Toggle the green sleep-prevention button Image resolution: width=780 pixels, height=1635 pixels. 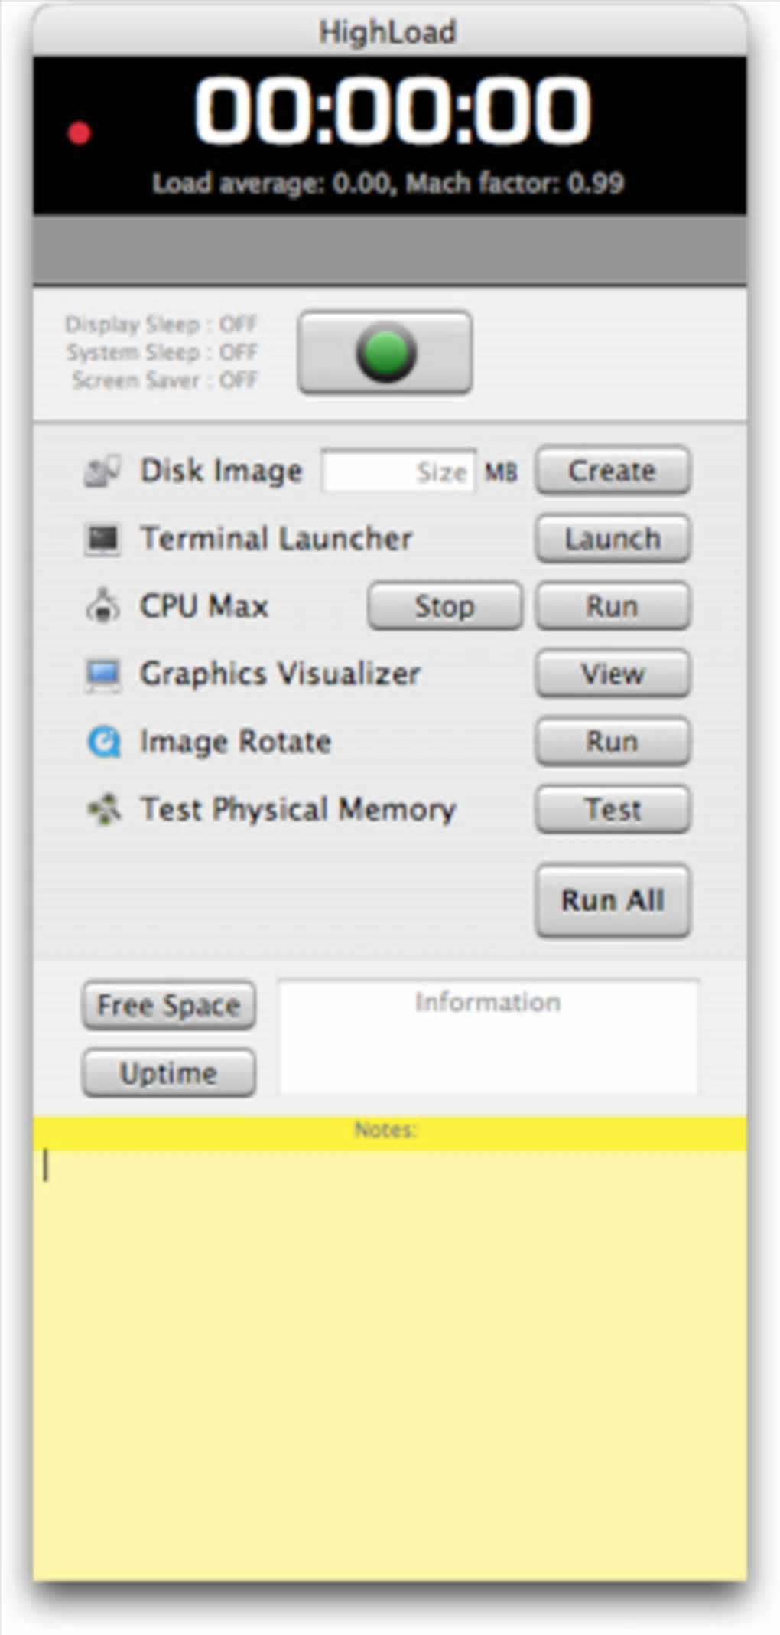pos(385,353)
